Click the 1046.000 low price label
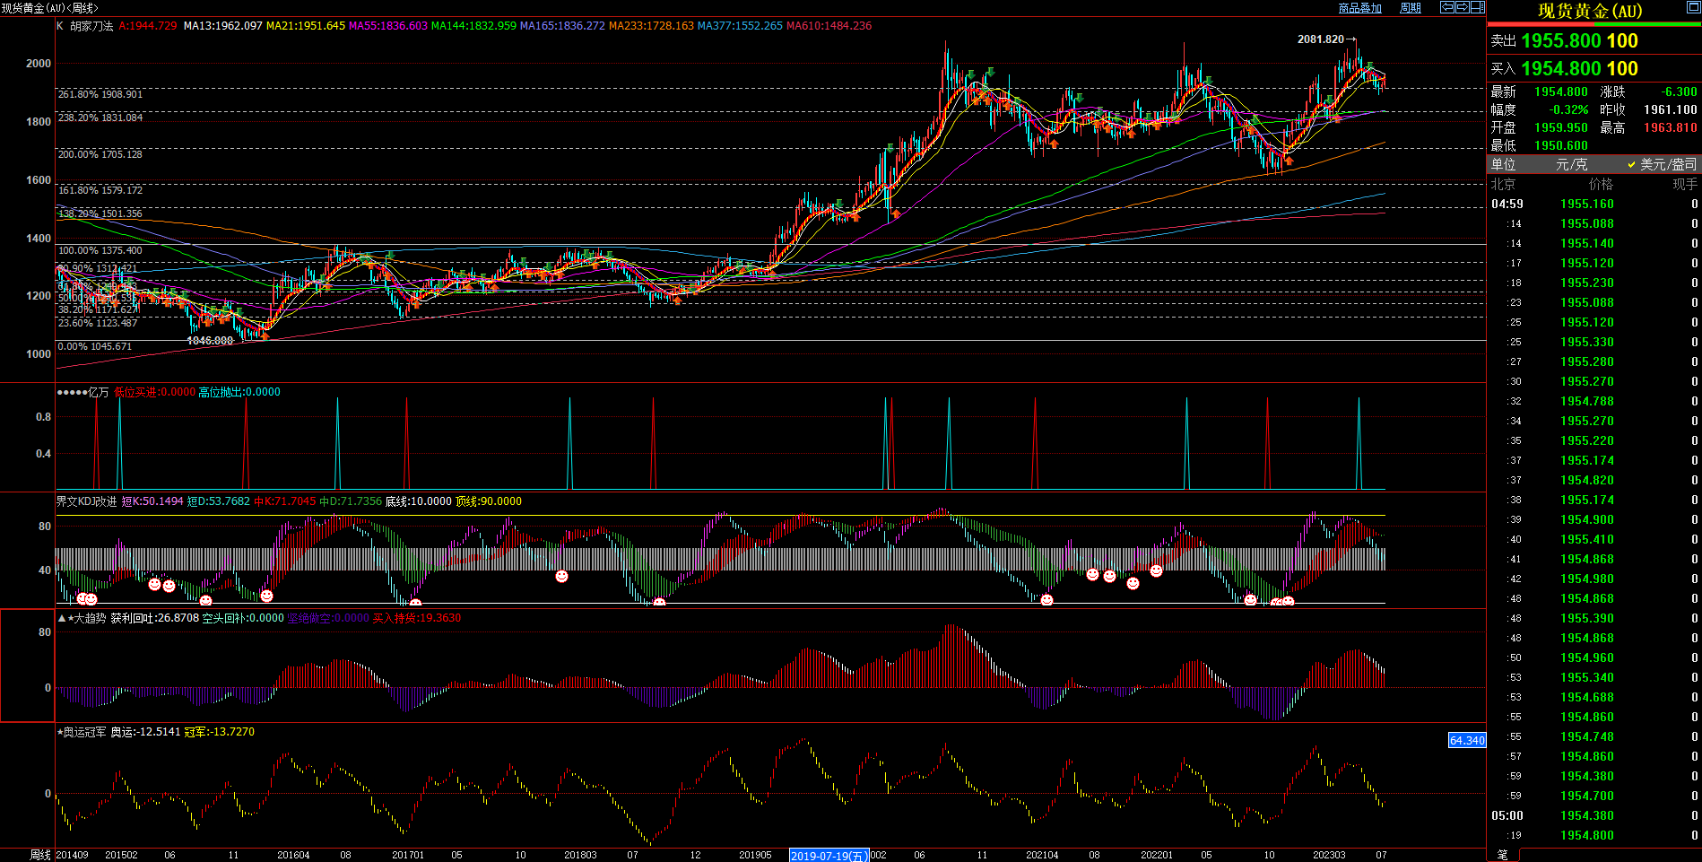This screenshot has width=1702, height=862. (210, 341)
